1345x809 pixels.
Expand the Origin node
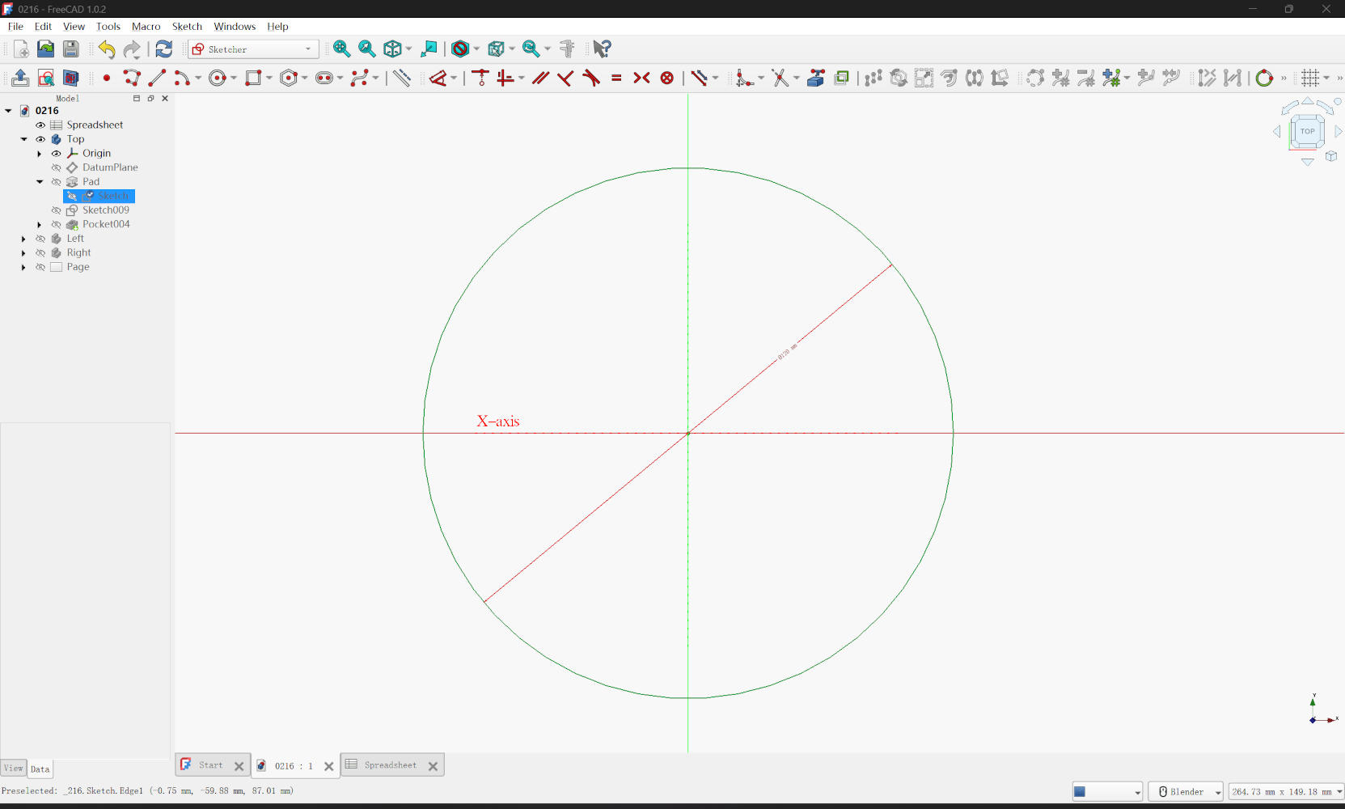(x=40, y=154)
